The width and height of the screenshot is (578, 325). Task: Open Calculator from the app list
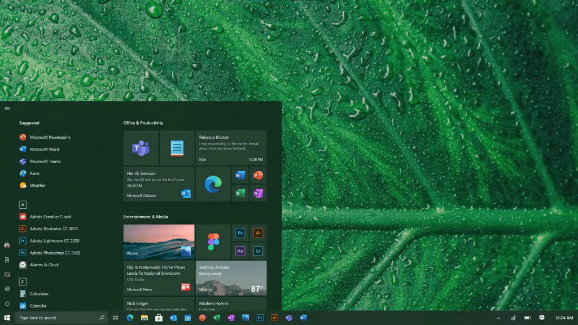[39, 294]
